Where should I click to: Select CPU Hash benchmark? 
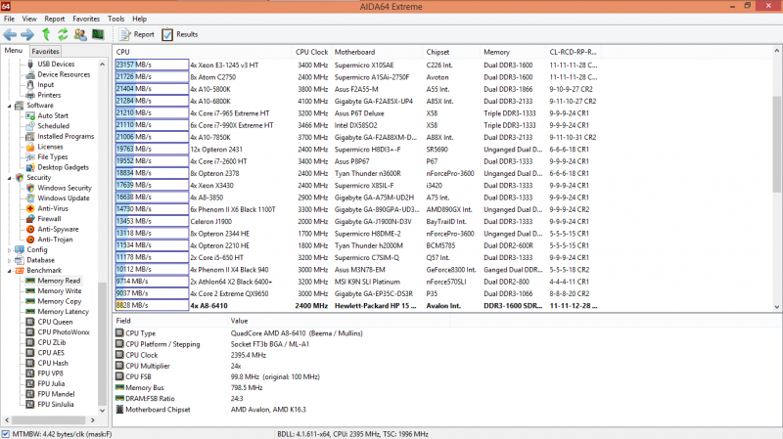[53, 363]
